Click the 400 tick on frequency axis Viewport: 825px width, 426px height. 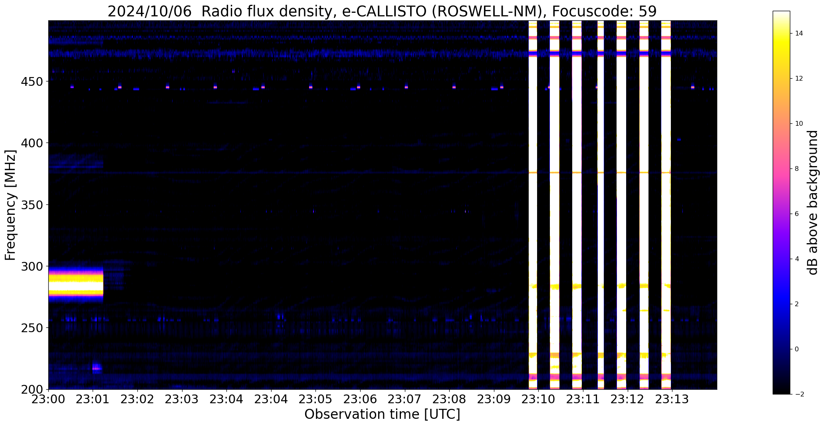[33, 143]
